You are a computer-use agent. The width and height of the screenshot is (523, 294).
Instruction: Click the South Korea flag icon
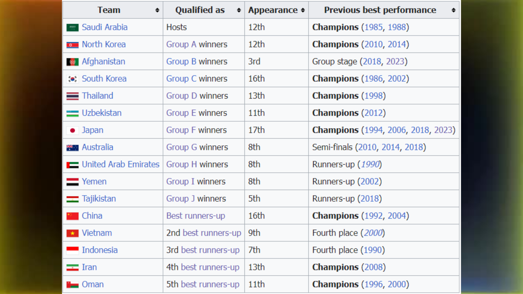[72, 79]
